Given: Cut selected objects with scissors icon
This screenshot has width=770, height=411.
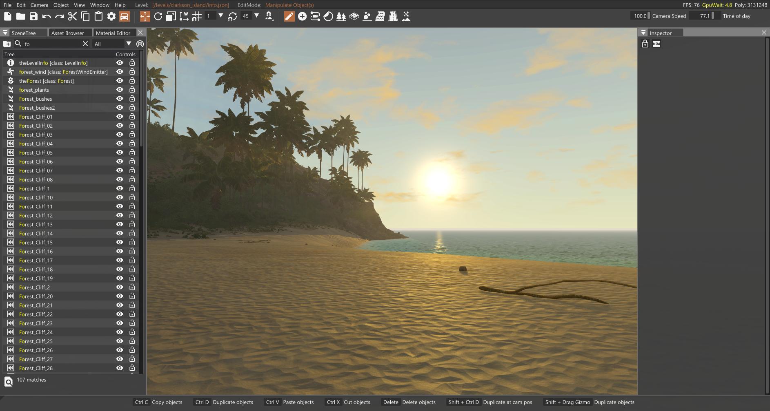Looking at the screenshot, I should point(72,16).
